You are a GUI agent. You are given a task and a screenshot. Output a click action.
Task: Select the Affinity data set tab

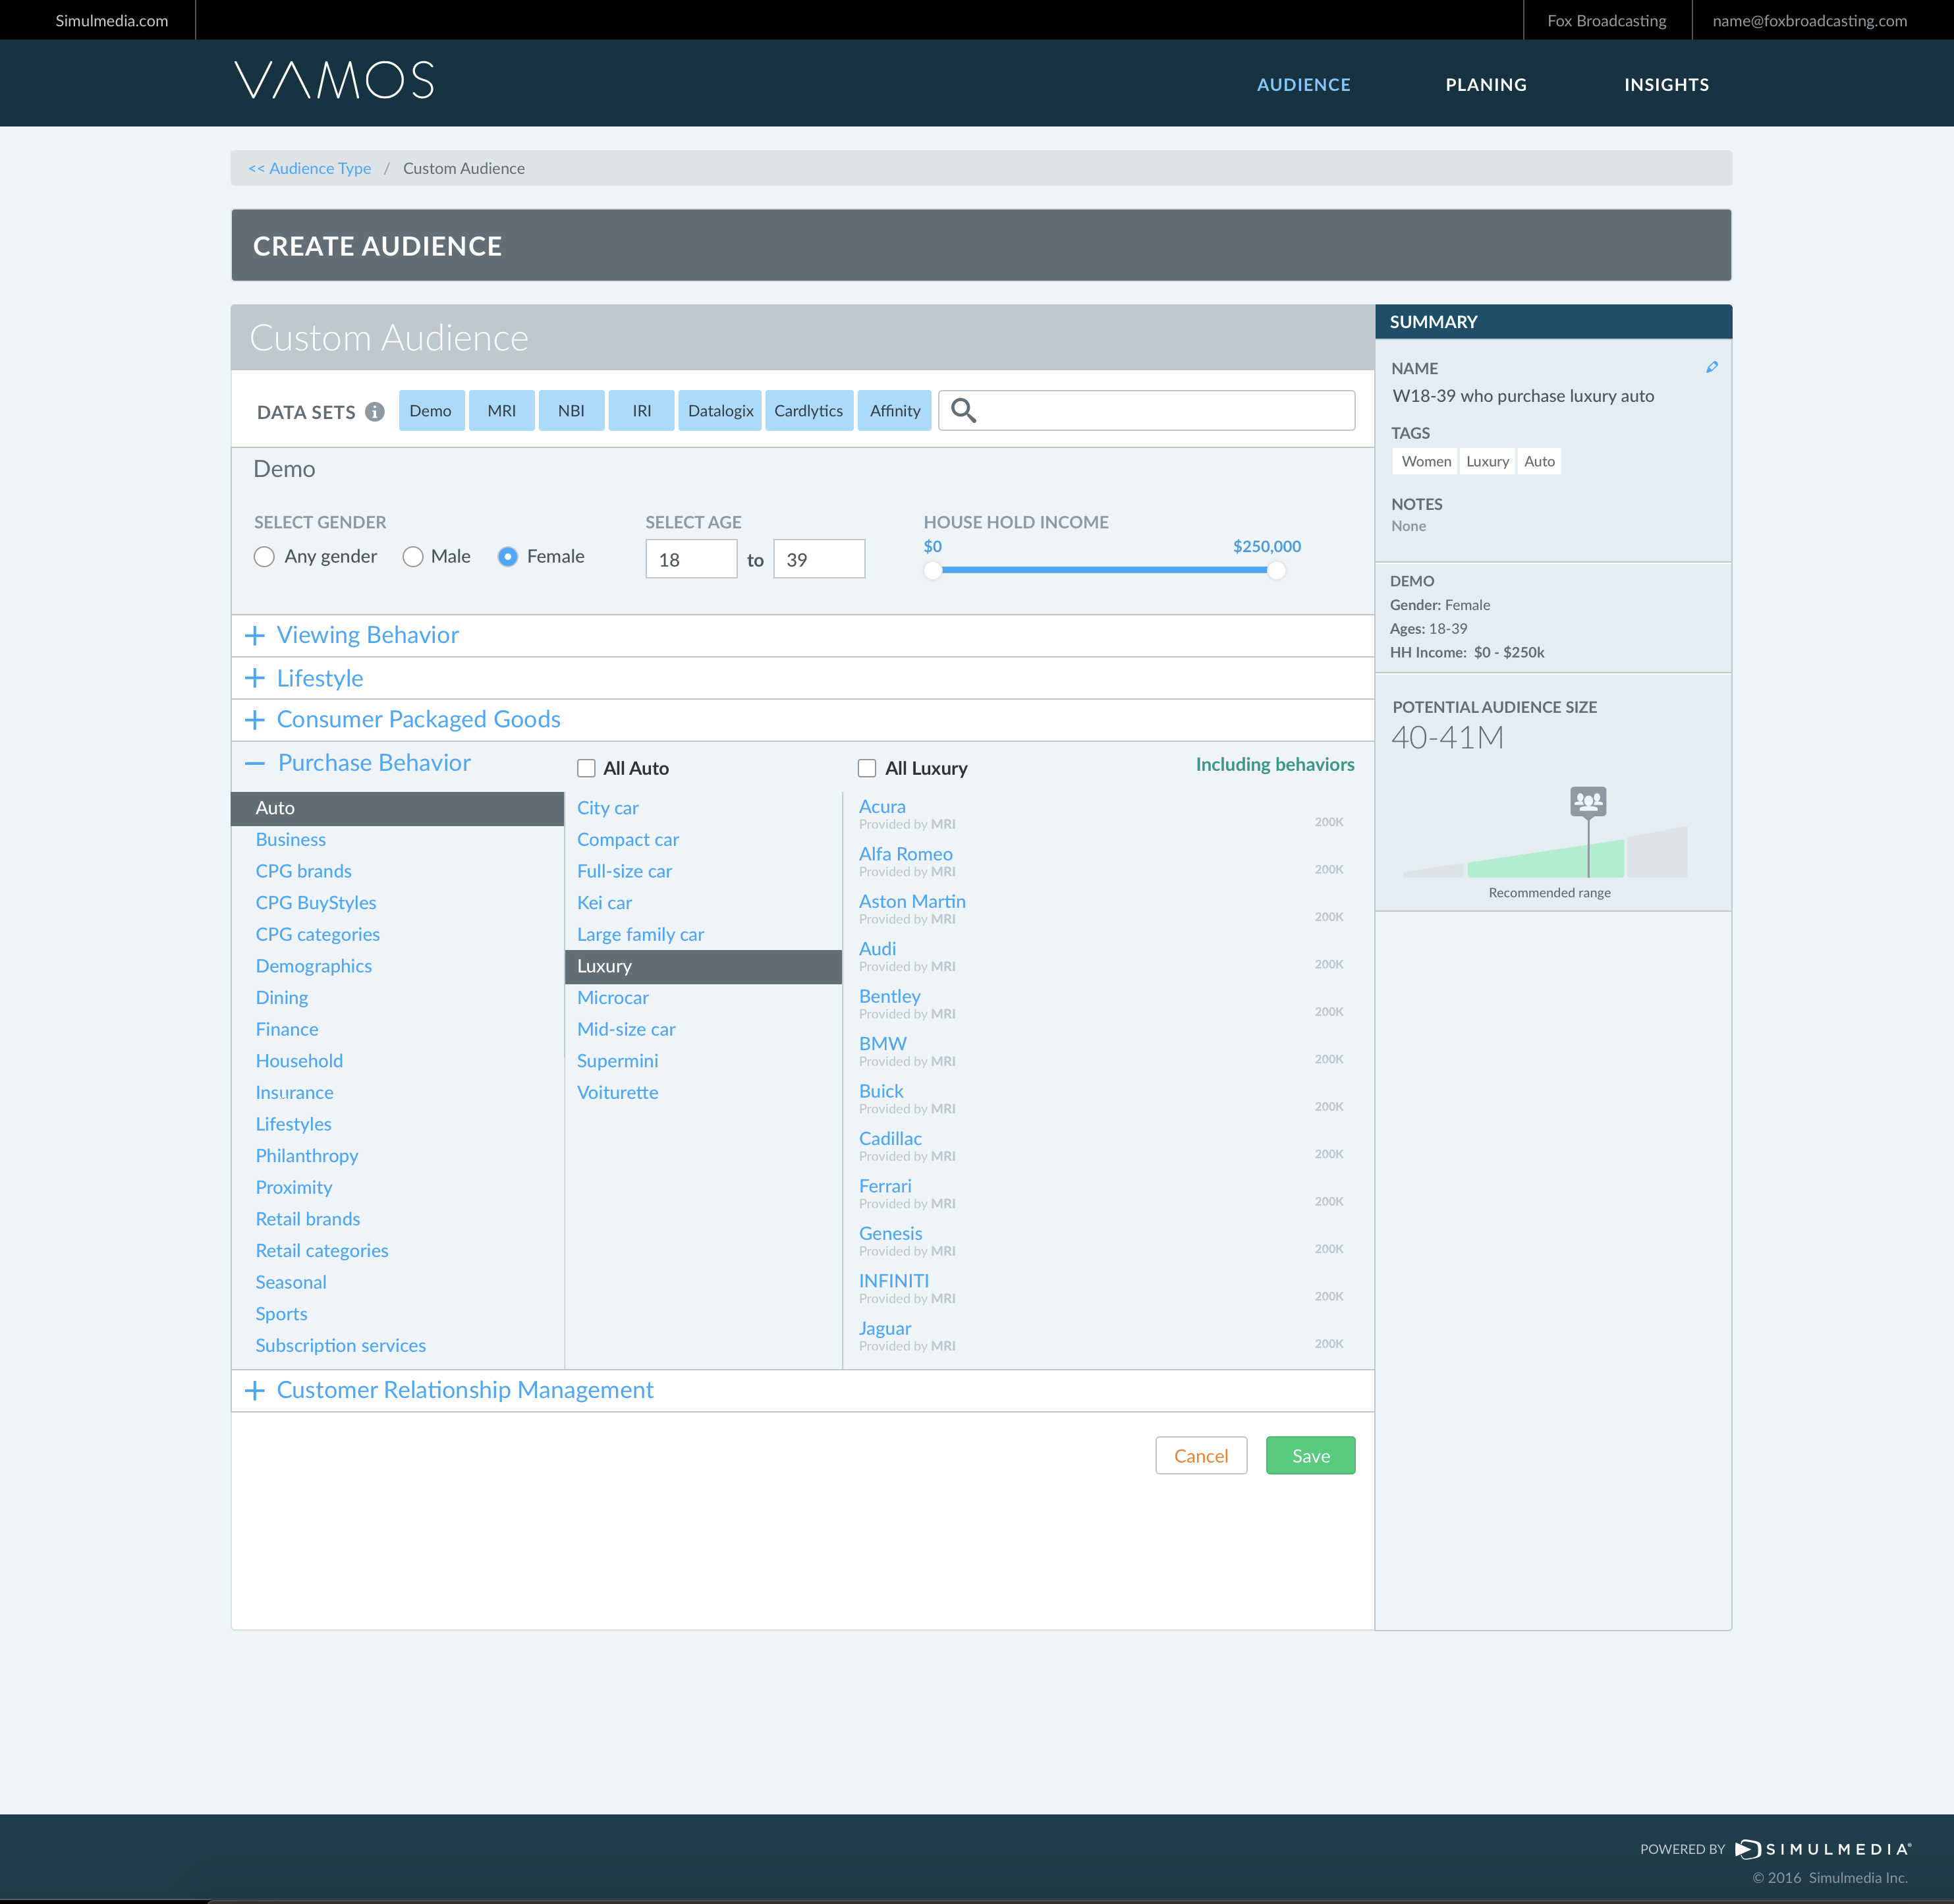895,411
